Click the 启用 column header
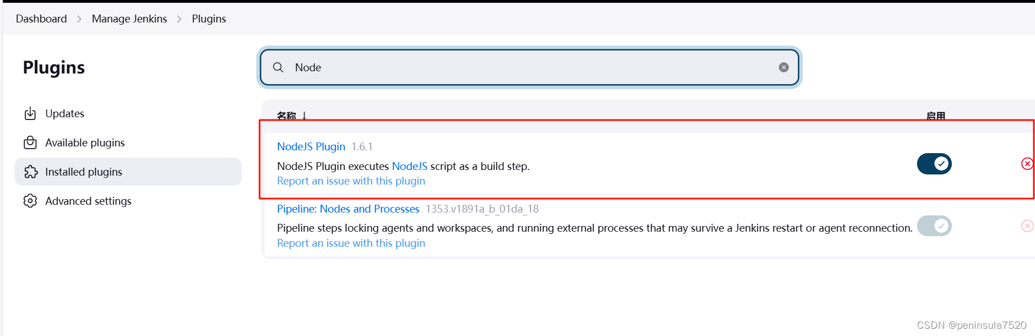 point(936,116)
